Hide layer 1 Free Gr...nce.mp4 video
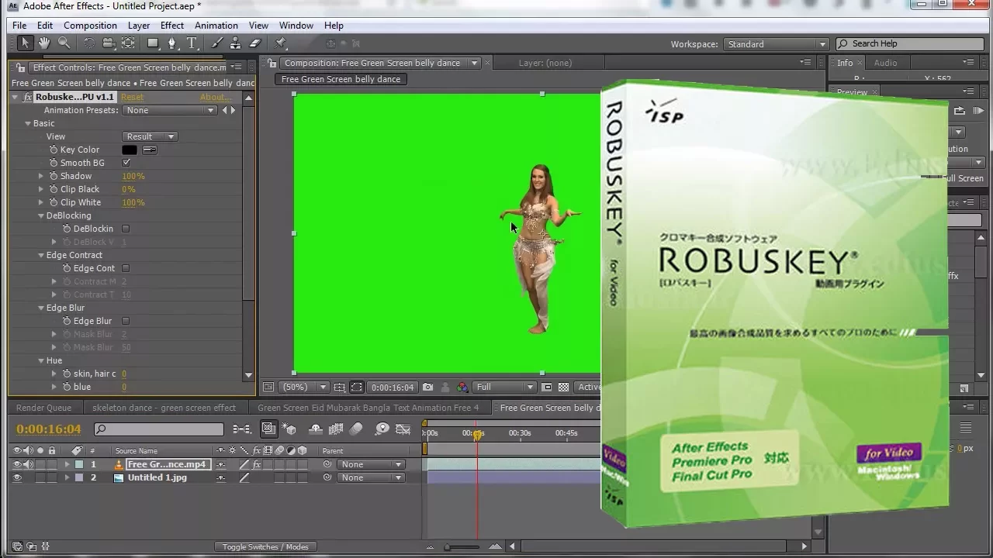Viewport: 993px width, 558px height. tap(17, 464)
